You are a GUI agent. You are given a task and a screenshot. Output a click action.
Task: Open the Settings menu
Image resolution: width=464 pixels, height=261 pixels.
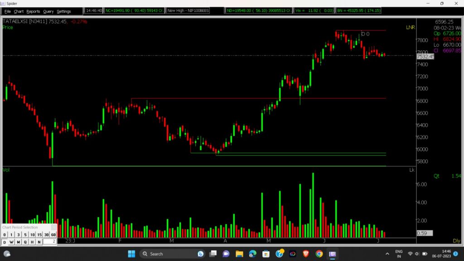click(x=63, y=11)
